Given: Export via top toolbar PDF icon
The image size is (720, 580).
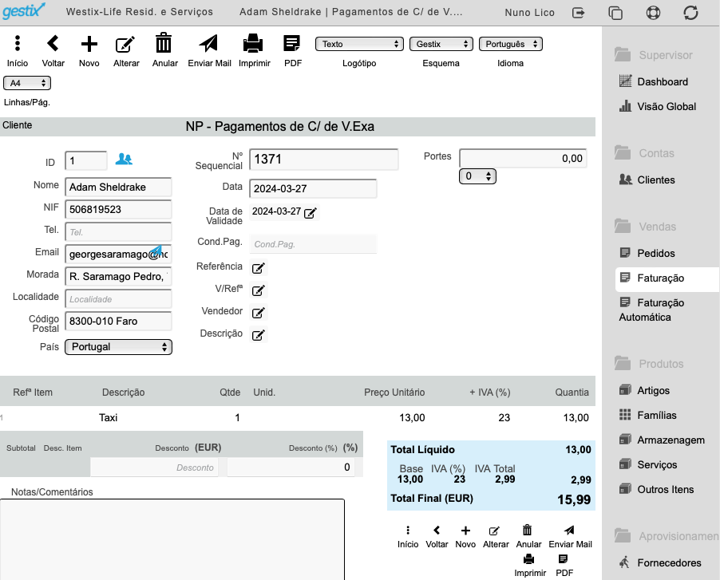Looking at the screenshot, I should 291,44.
